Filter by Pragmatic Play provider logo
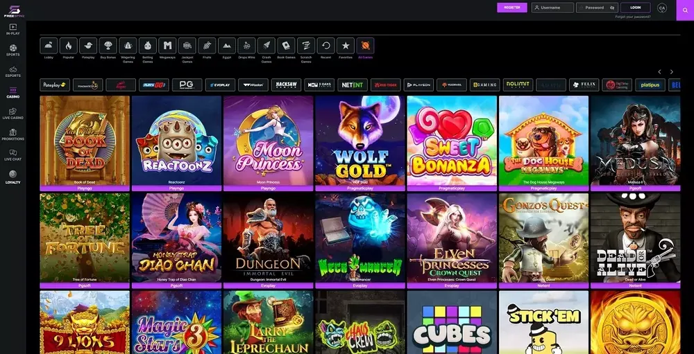The height and width of the screenshot is (354, 694). tap(87, 85)
